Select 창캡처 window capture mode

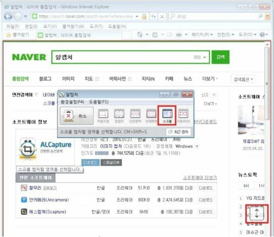119,116
